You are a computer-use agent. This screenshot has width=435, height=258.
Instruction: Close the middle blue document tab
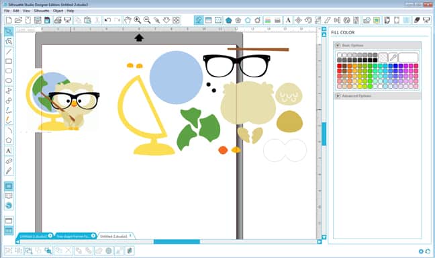[x=93, y=236]
